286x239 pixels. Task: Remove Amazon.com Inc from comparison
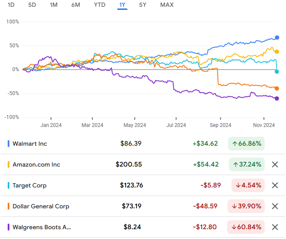coord(275,164)
